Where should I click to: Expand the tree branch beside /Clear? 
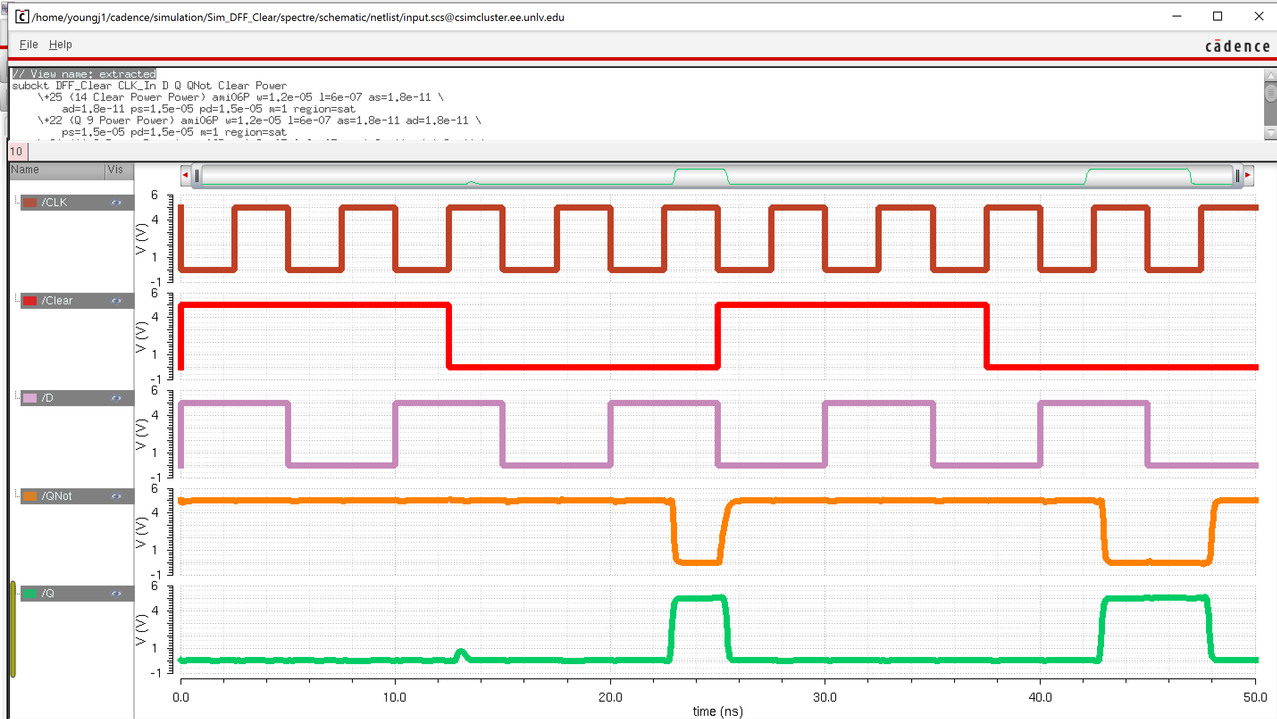tap(17, 299)
